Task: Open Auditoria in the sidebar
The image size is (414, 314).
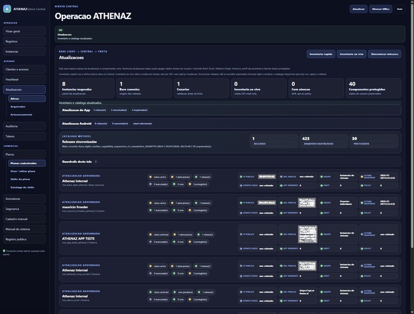Action: [24, 126]
